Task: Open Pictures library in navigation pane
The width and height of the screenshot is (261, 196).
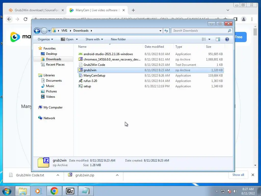Action: [51, 91]
